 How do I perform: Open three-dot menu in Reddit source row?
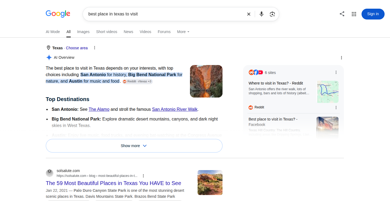(336, 108)
